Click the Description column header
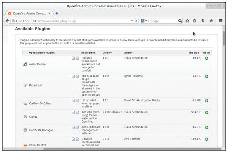 [89, 53]
